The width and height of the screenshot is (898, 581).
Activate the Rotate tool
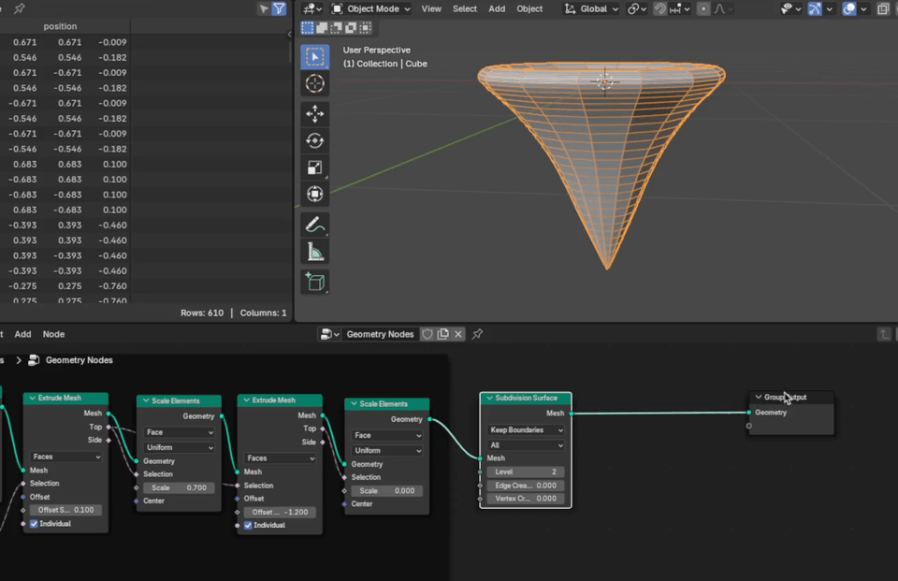click(314, 140)
